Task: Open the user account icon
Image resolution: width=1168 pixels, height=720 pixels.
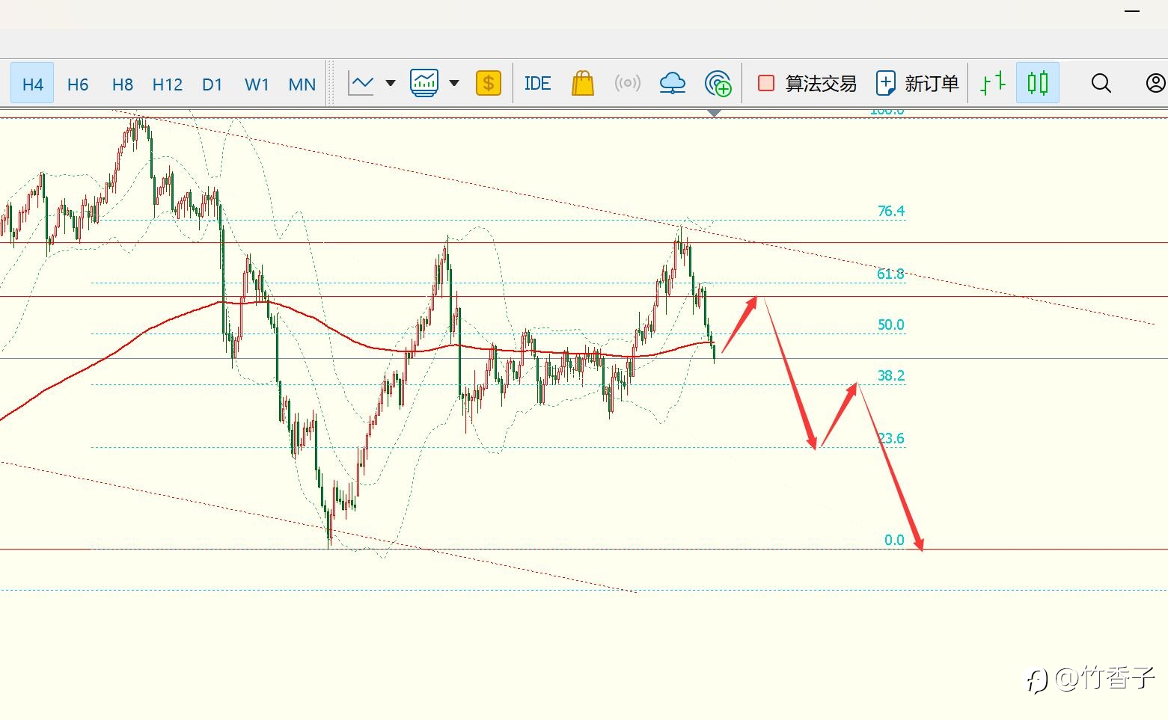Action: 1155,83
